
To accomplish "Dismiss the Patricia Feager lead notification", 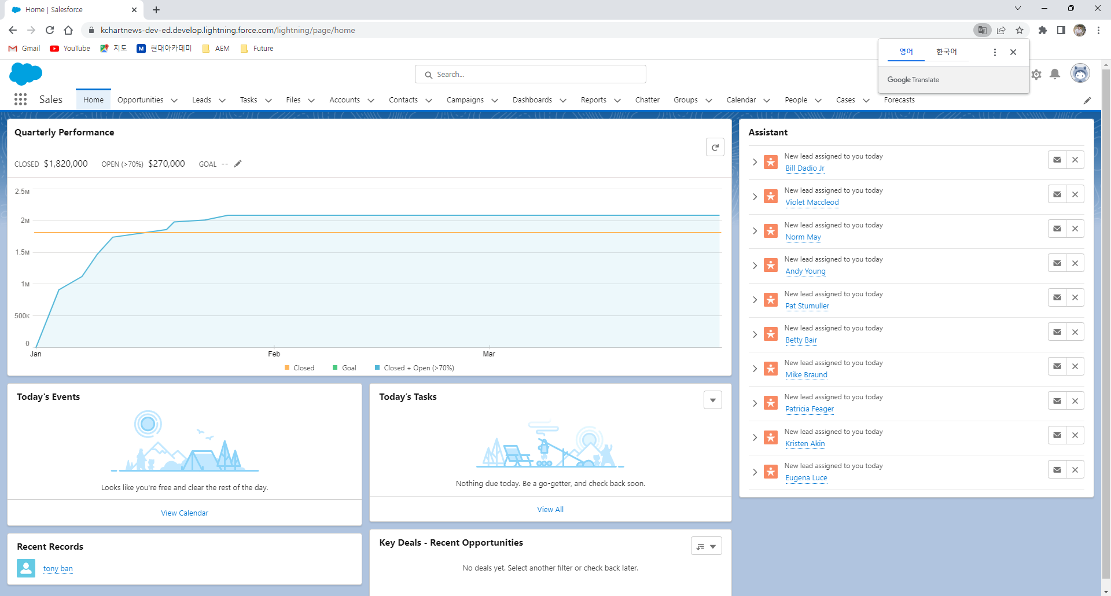I will coord(1075,401).
